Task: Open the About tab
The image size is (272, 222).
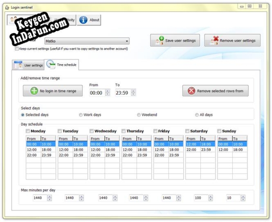Action: point(89,20)
